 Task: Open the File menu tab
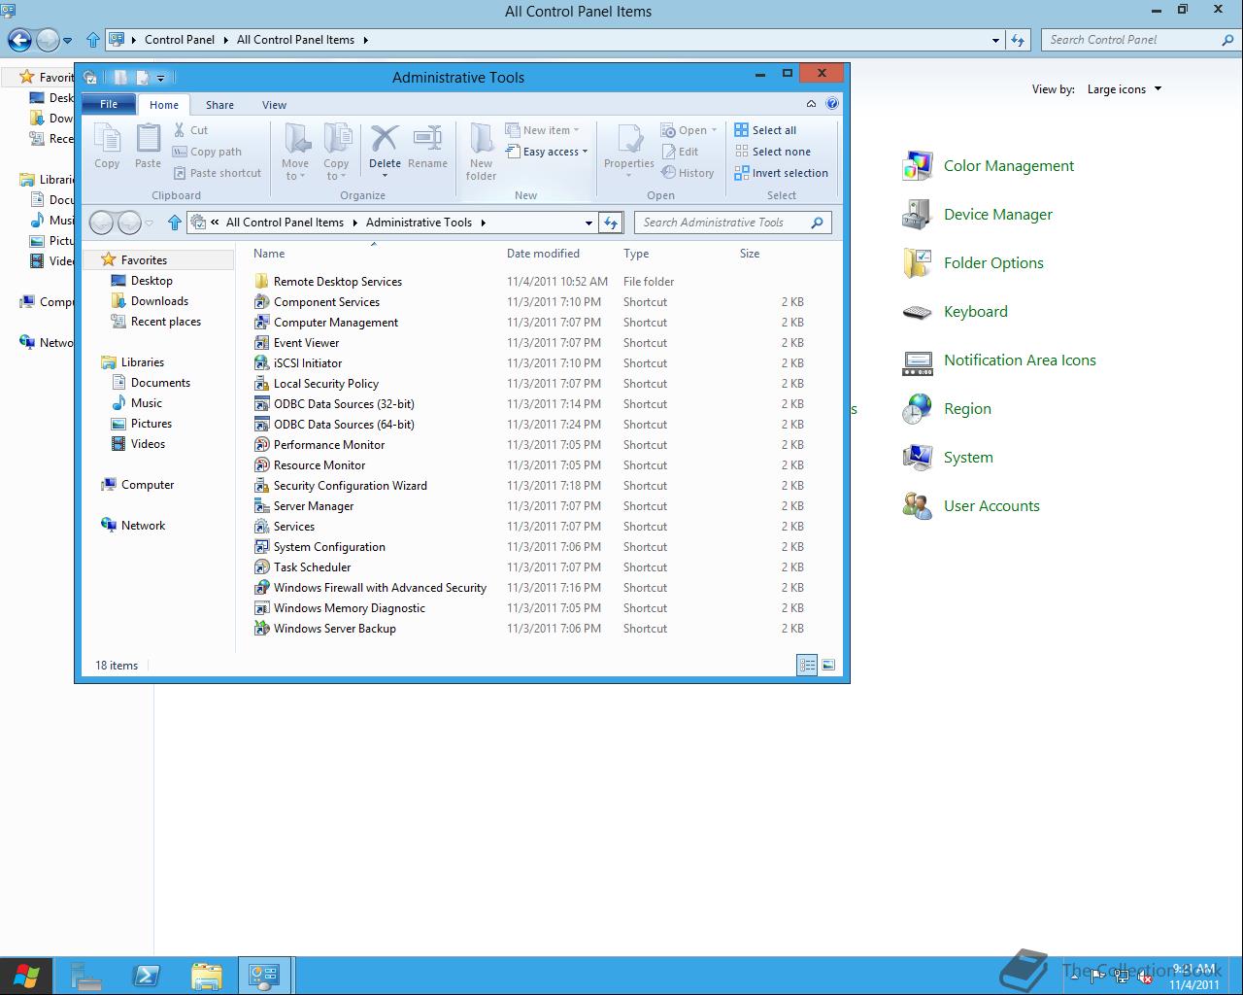pos(109,104)
